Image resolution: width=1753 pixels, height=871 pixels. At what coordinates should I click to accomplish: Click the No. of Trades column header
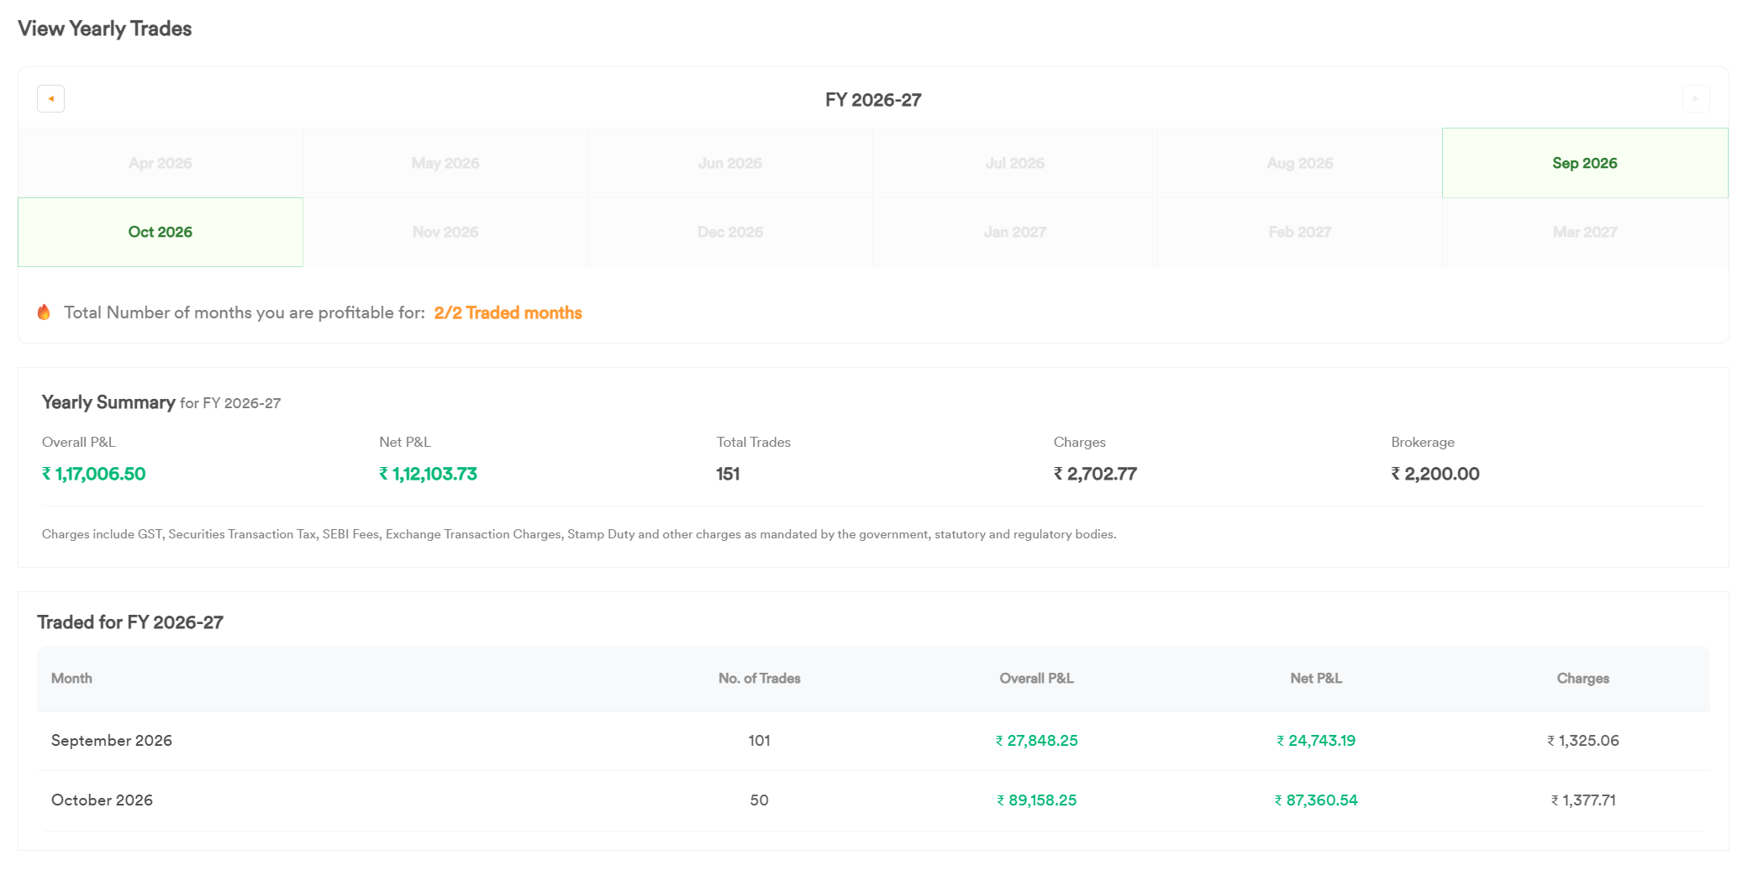point(760,678)
